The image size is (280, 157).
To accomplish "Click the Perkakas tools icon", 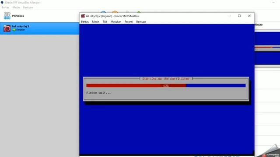I will click(x=7, y=16).
